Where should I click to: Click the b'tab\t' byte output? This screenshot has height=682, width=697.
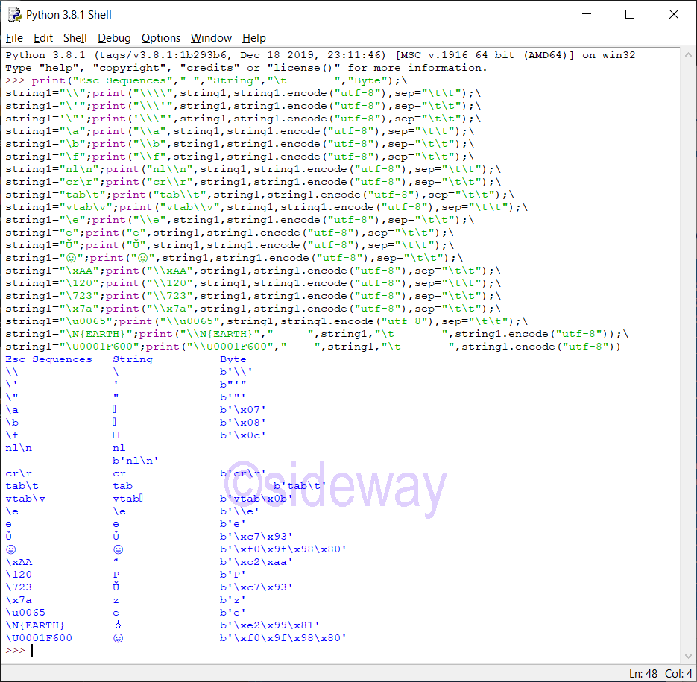click(300, 486)
